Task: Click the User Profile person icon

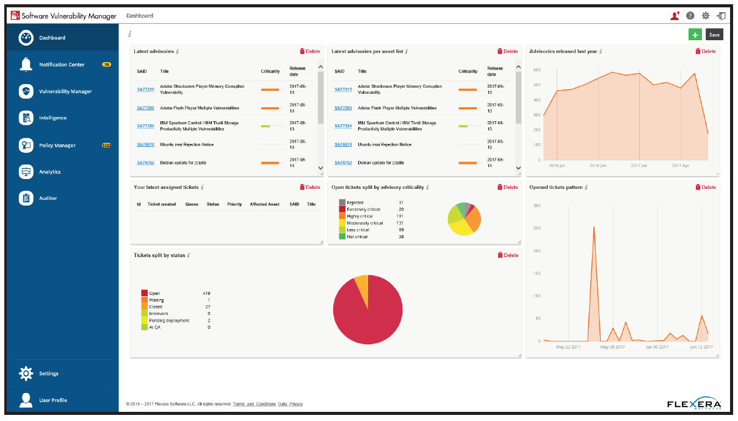Action: tap(26, 400)
